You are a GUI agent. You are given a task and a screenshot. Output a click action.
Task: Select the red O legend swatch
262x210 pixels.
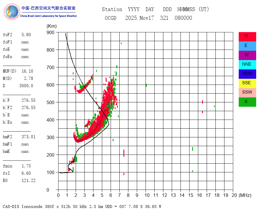pos(247,37)
